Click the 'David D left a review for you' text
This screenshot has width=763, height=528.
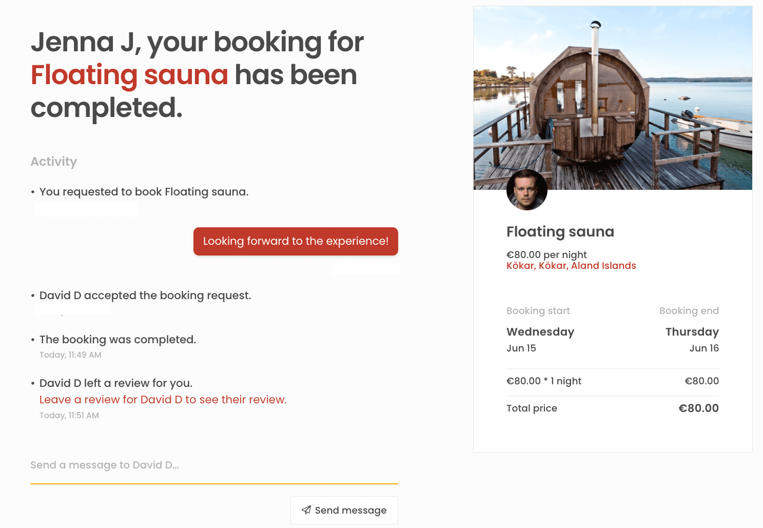116,383
